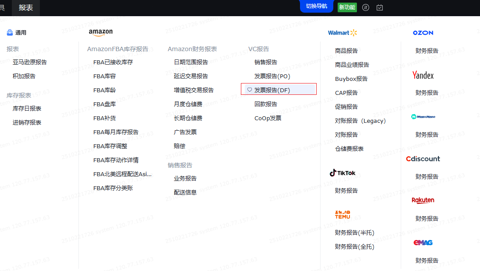
Task: Open TikTok 财务报告
Action: pyautogui.click(x=346, y=191)
